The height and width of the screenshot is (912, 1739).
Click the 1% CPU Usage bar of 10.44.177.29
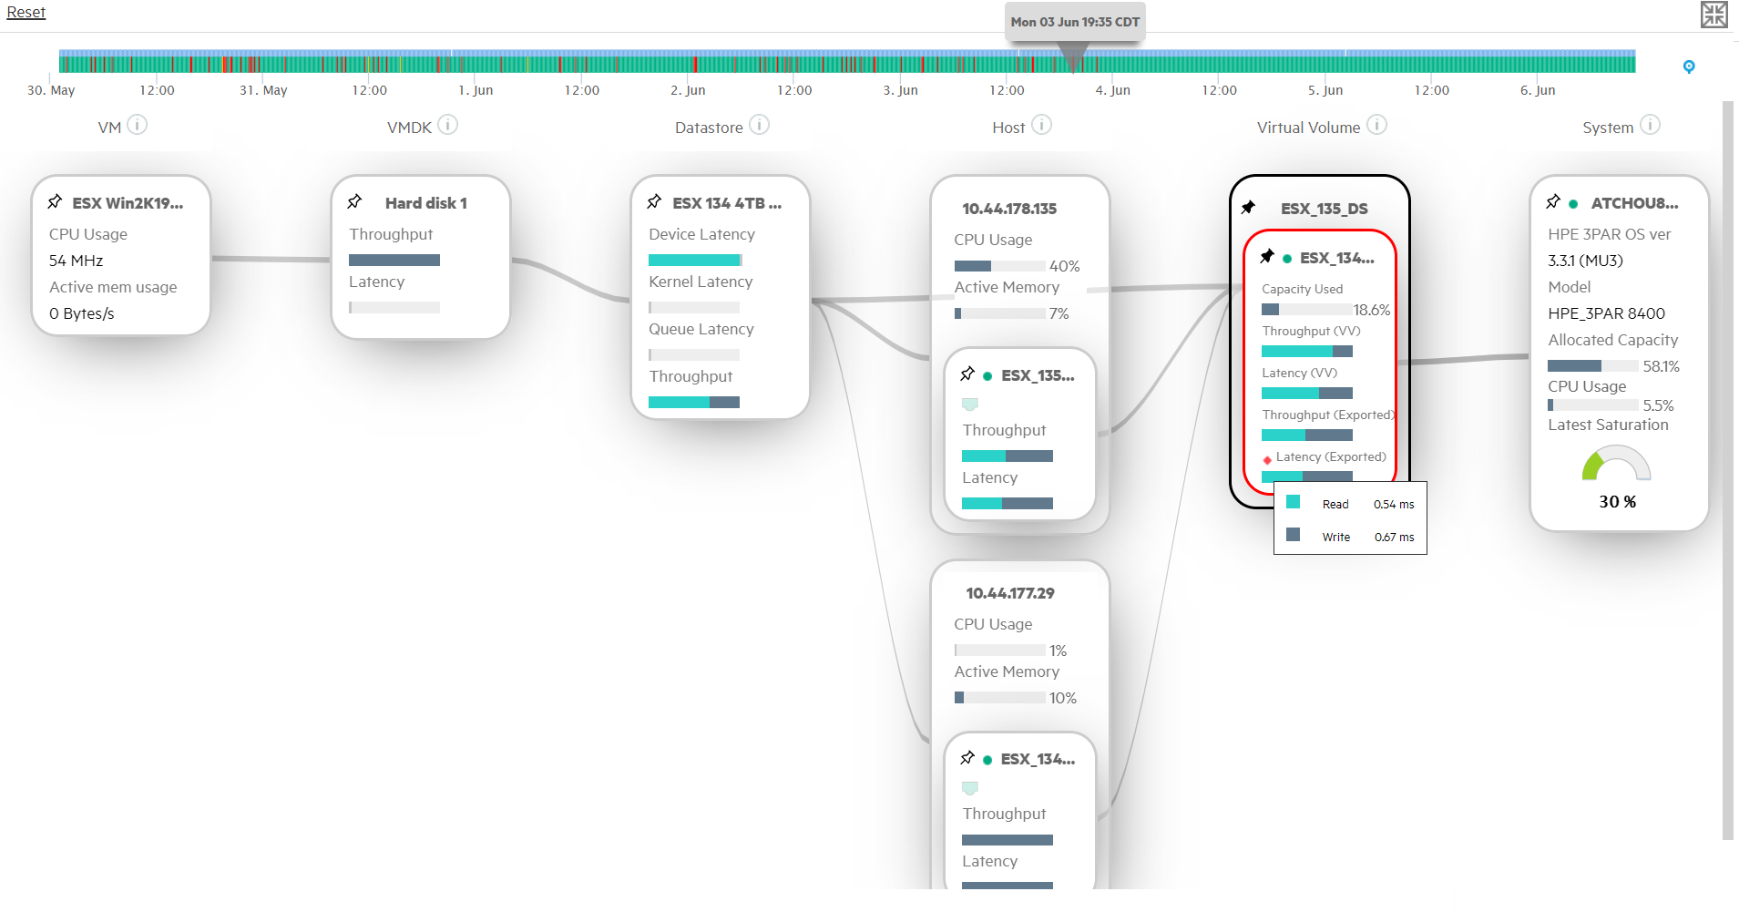point(999,651)
